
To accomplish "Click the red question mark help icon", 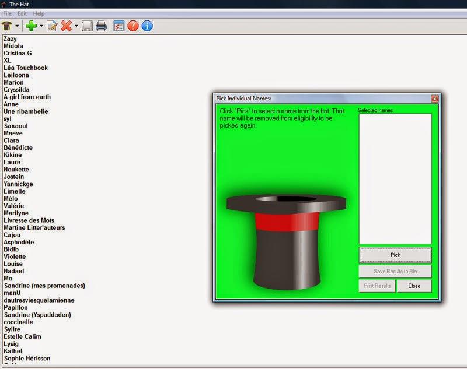I will pyautogui.click(x=133, y=26).
